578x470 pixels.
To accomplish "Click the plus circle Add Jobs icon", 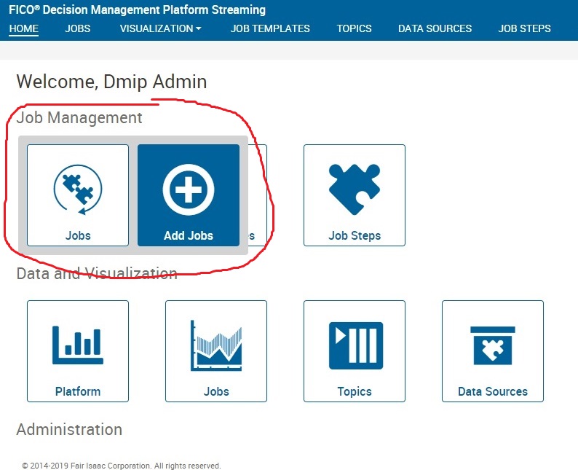I will (x=189, y=189).
